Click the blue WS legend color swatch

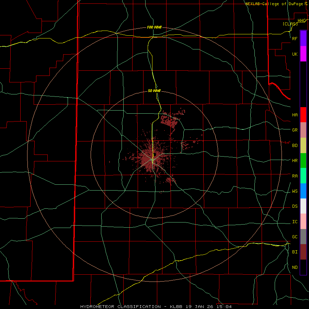[303, 191]
